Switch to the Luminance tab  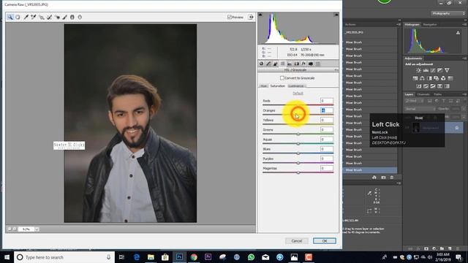(x=295, y=86)
